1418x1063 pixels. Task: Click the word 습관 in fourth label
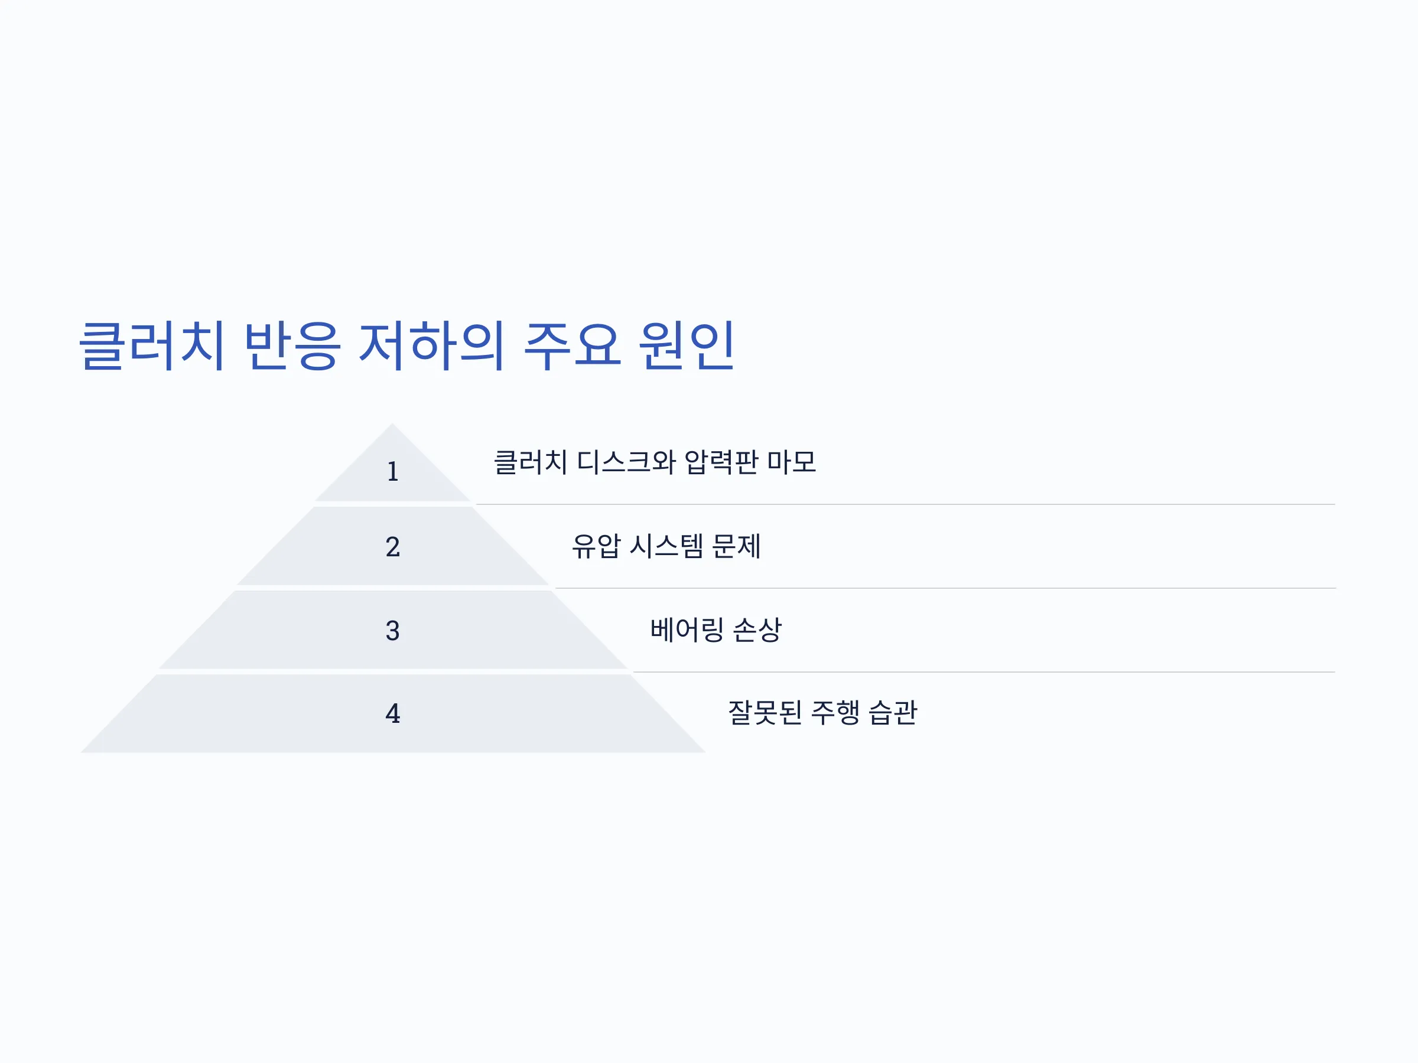893,713
